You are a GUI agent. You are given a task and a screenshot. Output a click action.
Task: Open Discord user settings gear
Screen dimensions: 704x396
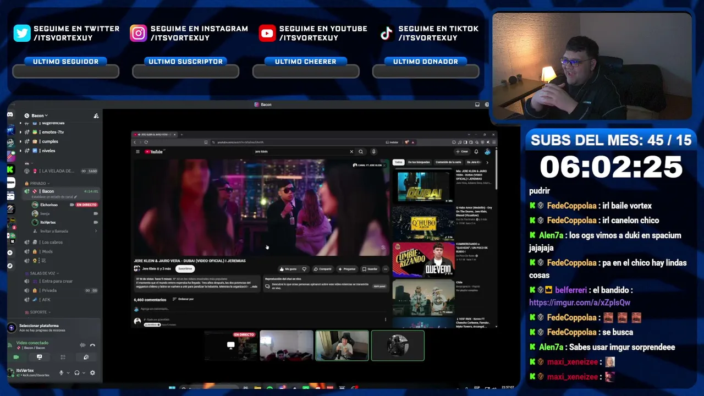point(92,373)
